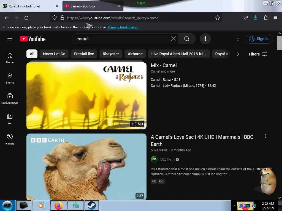Open the Camel Rajaz mix thumbnail
282x211 pixels.
[x=86, y=96]
